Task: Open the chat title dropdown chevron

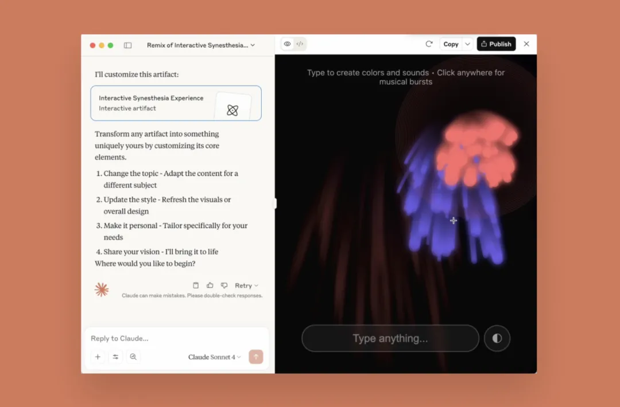Action: [x=253, y=45]
